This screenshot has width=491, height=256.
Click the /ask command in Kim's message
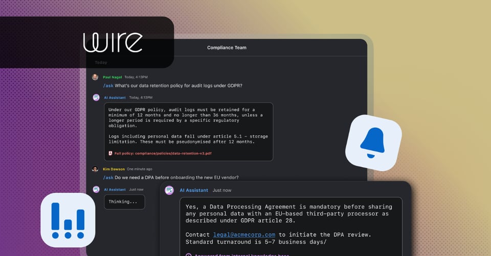click(x=108, y=177)
